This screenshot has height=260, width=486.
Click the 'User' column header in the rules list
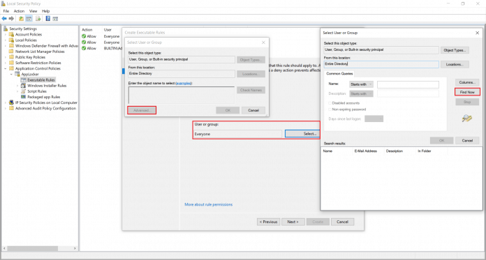108,30
